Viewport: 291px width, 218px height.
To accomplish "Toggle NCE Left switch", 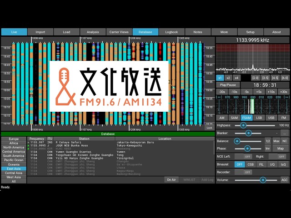I will (x=243, y=156).
